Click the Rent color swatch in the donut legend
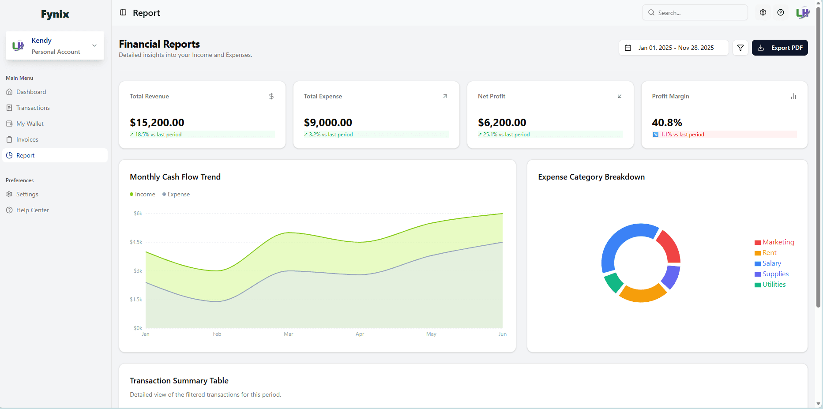 point(757,253)
